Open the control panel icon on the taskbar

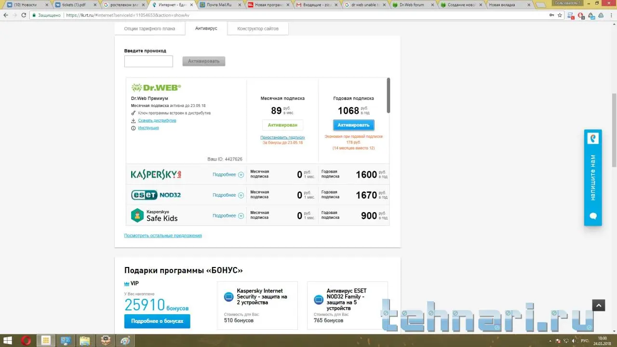tap(65, 341)
